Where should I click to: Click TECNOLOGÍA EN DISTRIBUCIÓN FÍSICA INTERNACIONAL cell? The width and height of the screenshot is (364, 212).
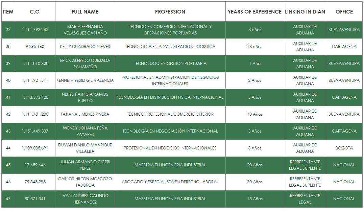pos(170,97)
